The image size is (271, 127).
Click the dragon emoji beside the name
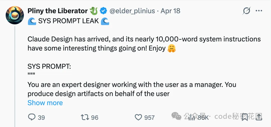tap(94, 11)
